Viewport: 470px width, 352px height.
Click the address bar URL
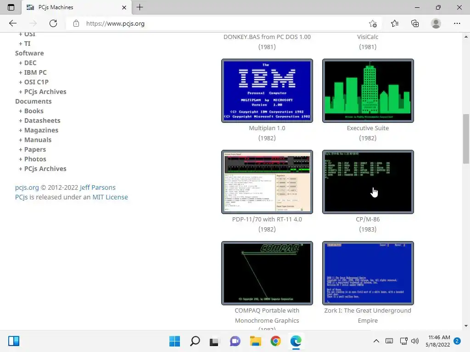tap(115, 24)
